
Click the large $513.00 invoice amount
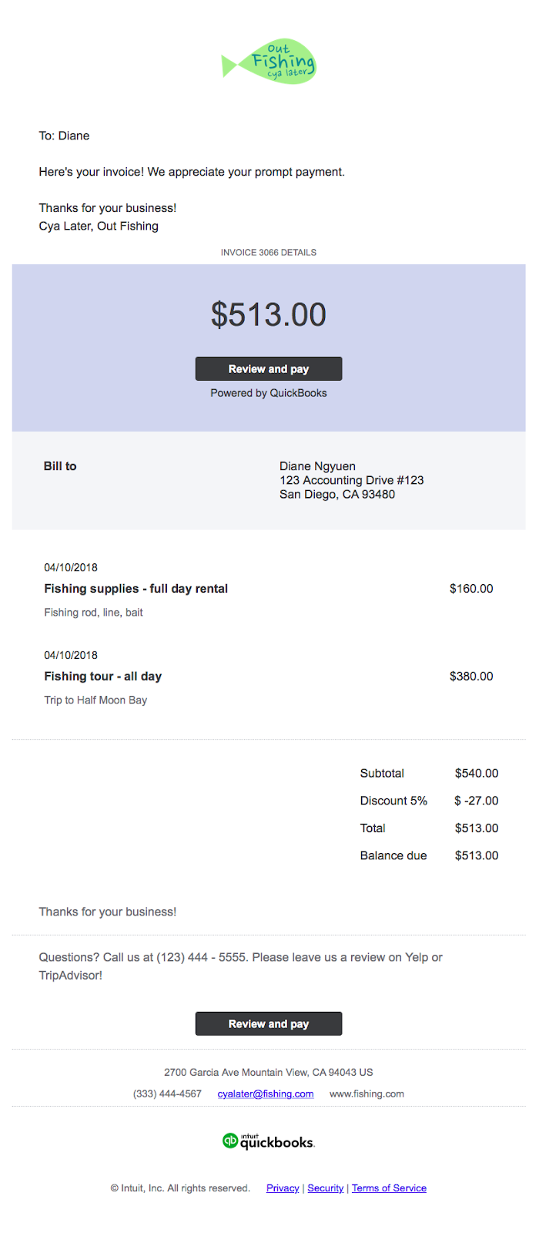click(x=269, y=314)
